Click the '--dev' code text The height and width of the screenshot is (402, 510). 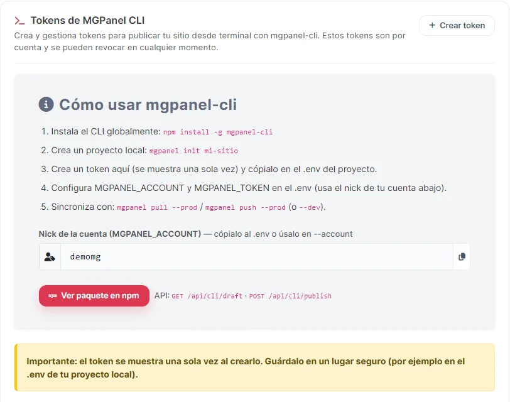(310, 207)
